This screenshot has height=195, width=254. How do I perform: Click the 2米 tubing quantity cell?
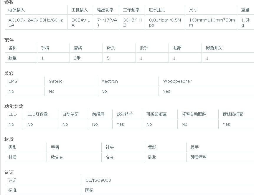[x=77, y=58]
